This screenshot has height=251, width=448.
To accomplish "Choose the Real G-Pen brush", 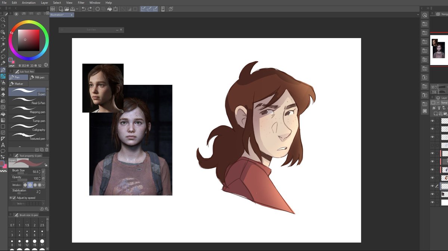I will pyautogui.click(x=27, y=101).
